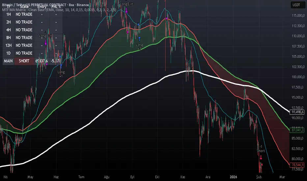Click the Haz label on the time axis

pos(56,177)
